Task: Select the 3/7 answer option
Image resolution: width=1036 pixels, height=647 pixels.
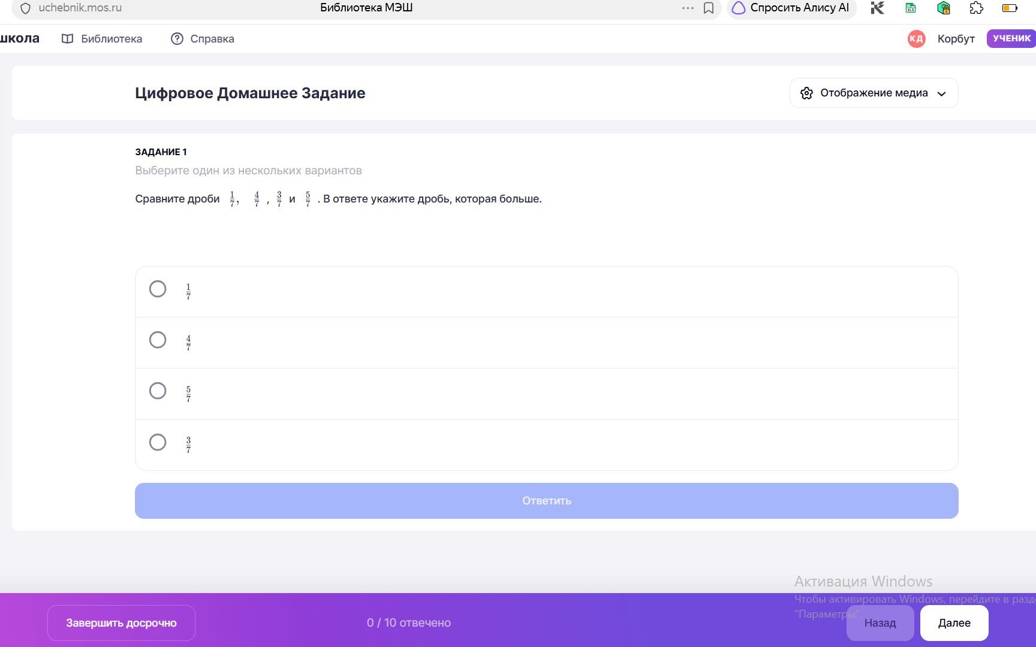Action: [x=546, y=445]
